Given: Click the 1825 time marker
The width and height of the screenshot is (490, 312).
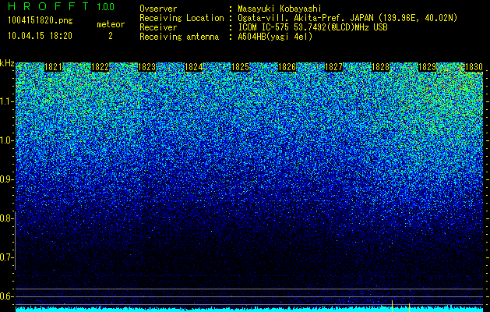Looking at the screenshot, I should pos(240,67).
